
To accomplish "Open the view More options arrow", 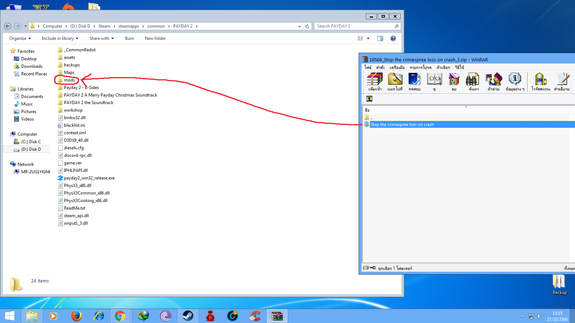I will [368, 38].
